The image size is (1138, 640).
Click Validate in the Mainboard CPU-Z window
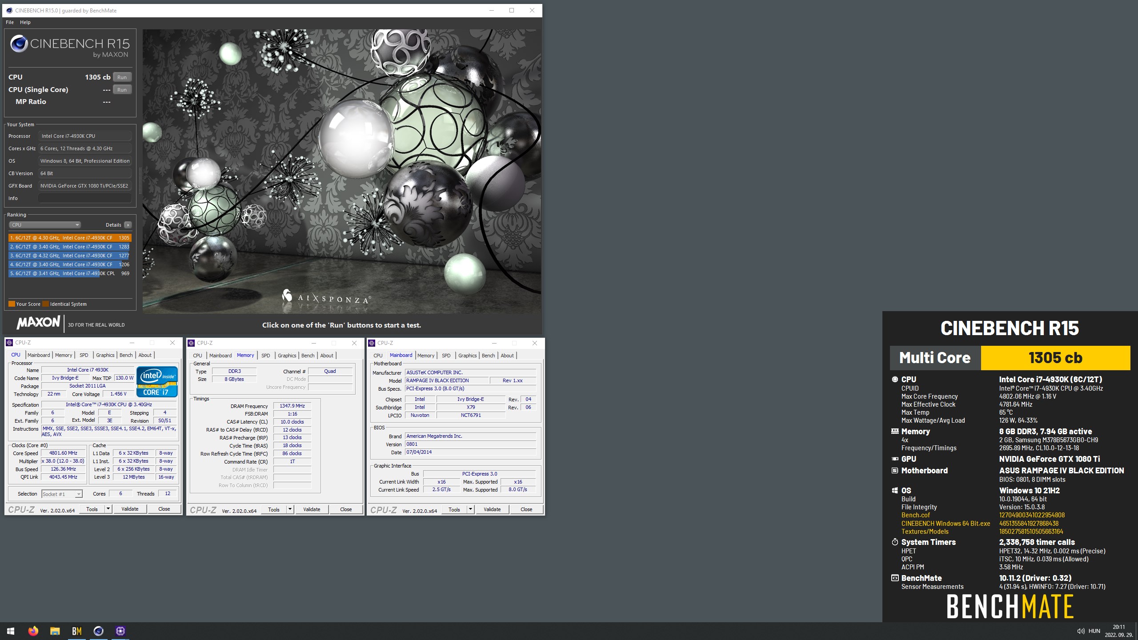point(492,509)
